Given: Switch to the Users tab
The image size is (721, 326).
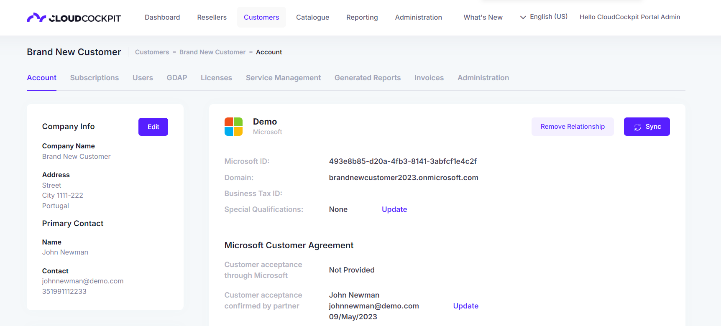Looking at the screenshot, I should click(x=143, y=78).
